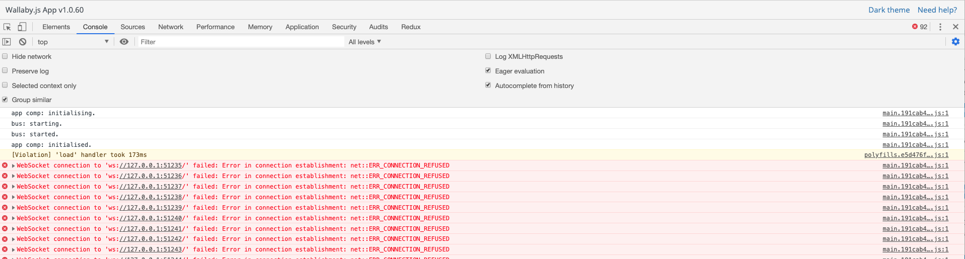Select the Console tab
Screen dimensions: 965x259
coord(95,27)
